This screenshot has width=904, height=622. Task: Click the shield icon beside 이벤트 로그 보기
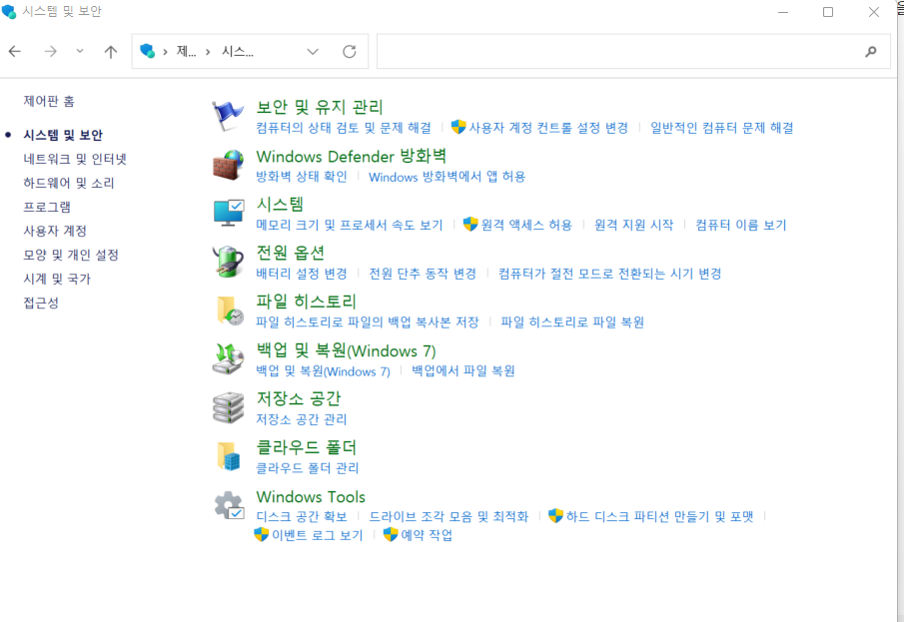261,535
